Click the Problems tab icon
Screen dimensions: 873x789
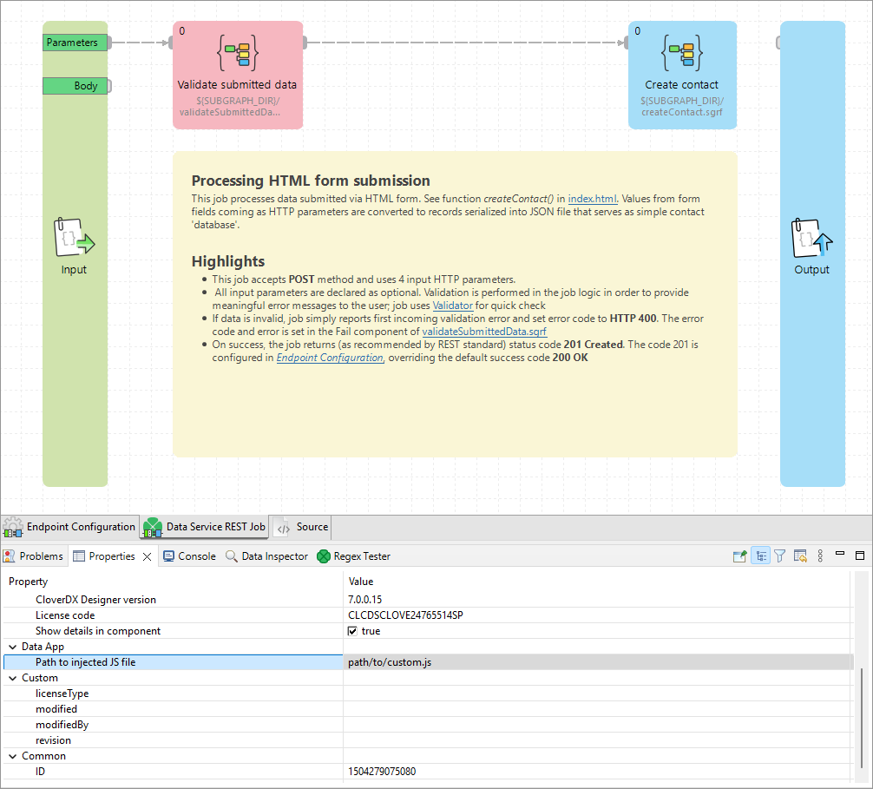pos(10,556)
